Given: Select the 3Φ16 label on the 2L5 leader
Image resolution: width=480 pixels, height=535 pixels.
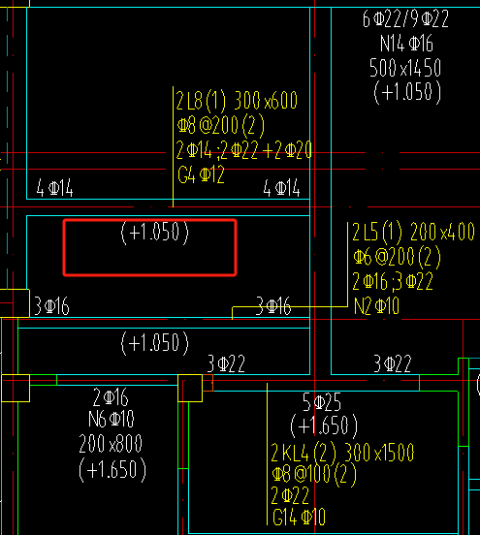Looking at the screenshot, I should [x=273, y=305].
